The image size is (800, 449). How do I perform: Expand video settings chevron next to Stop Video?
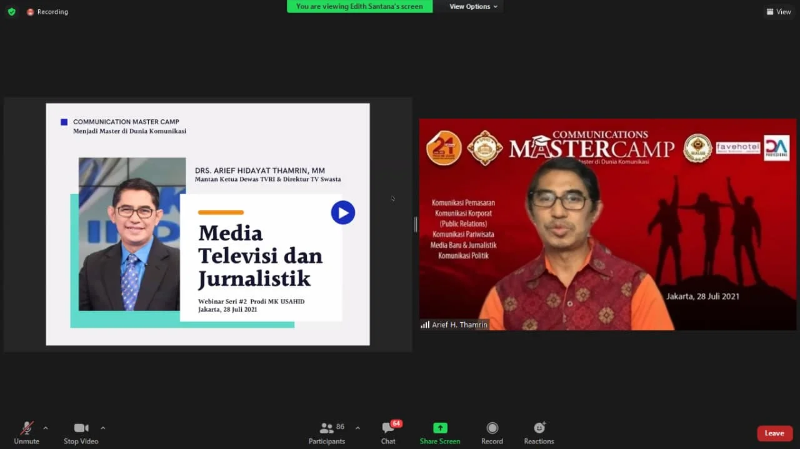coord(103,428)
